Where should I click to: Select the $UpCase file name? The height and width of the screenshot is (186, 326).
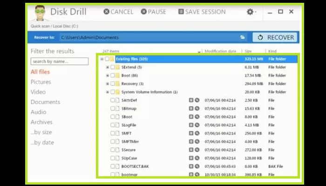point(129,158)
